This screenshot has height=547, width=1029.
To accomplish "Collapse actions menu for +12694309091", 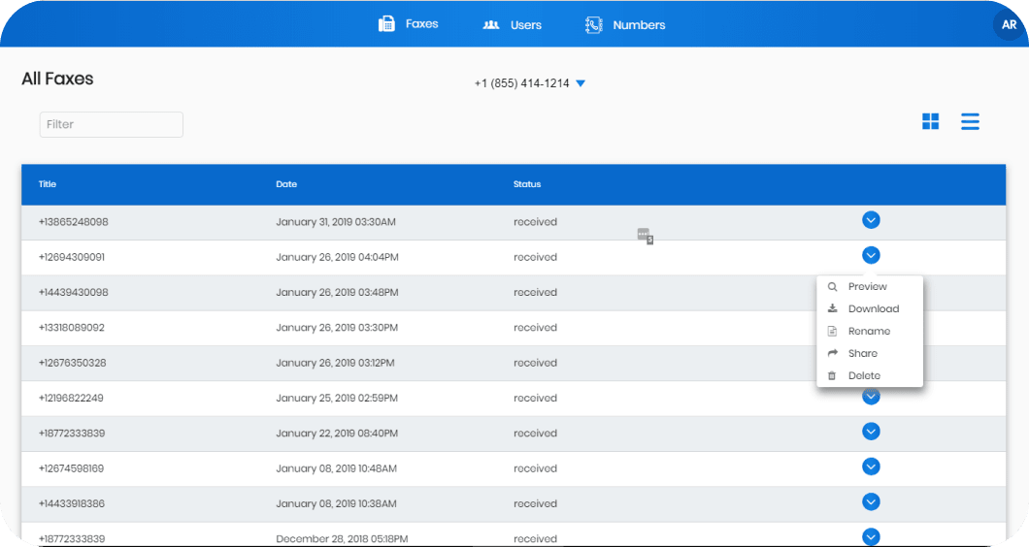I will pyautogui.click(x=871, y=255).
